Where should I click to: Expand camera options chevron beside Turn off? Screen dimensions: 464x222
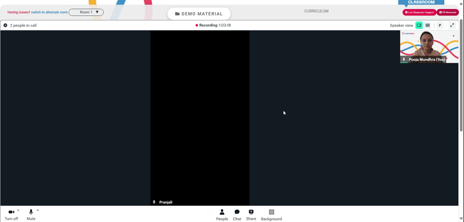[19, 210]
